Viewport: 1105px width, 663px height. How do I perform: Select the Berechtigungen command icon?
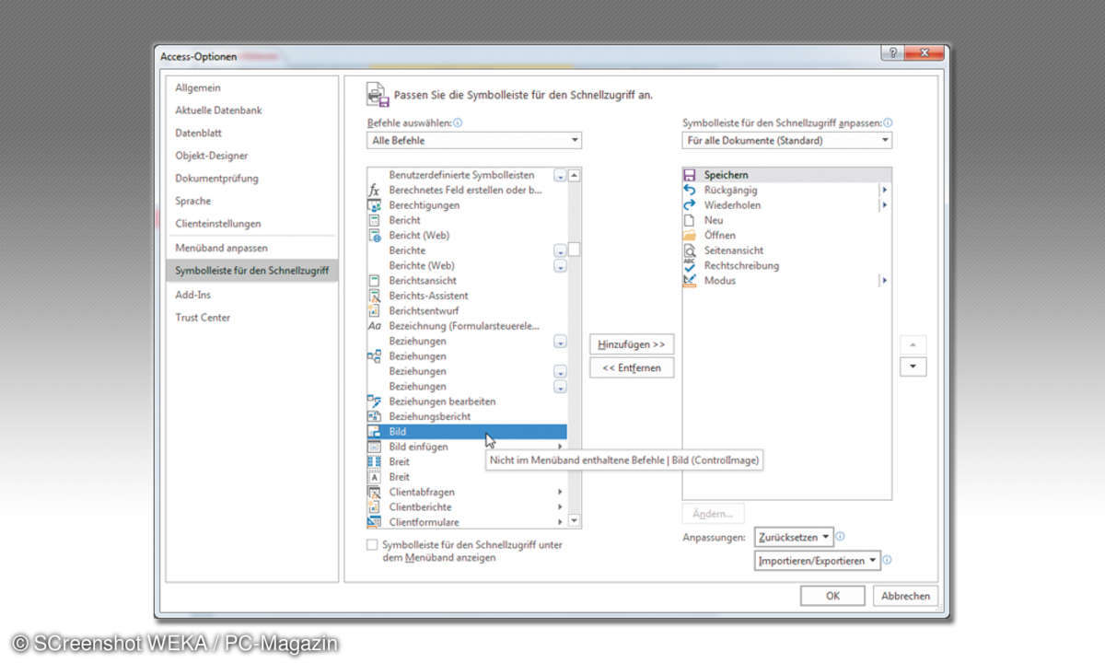[x=374, y=205]
